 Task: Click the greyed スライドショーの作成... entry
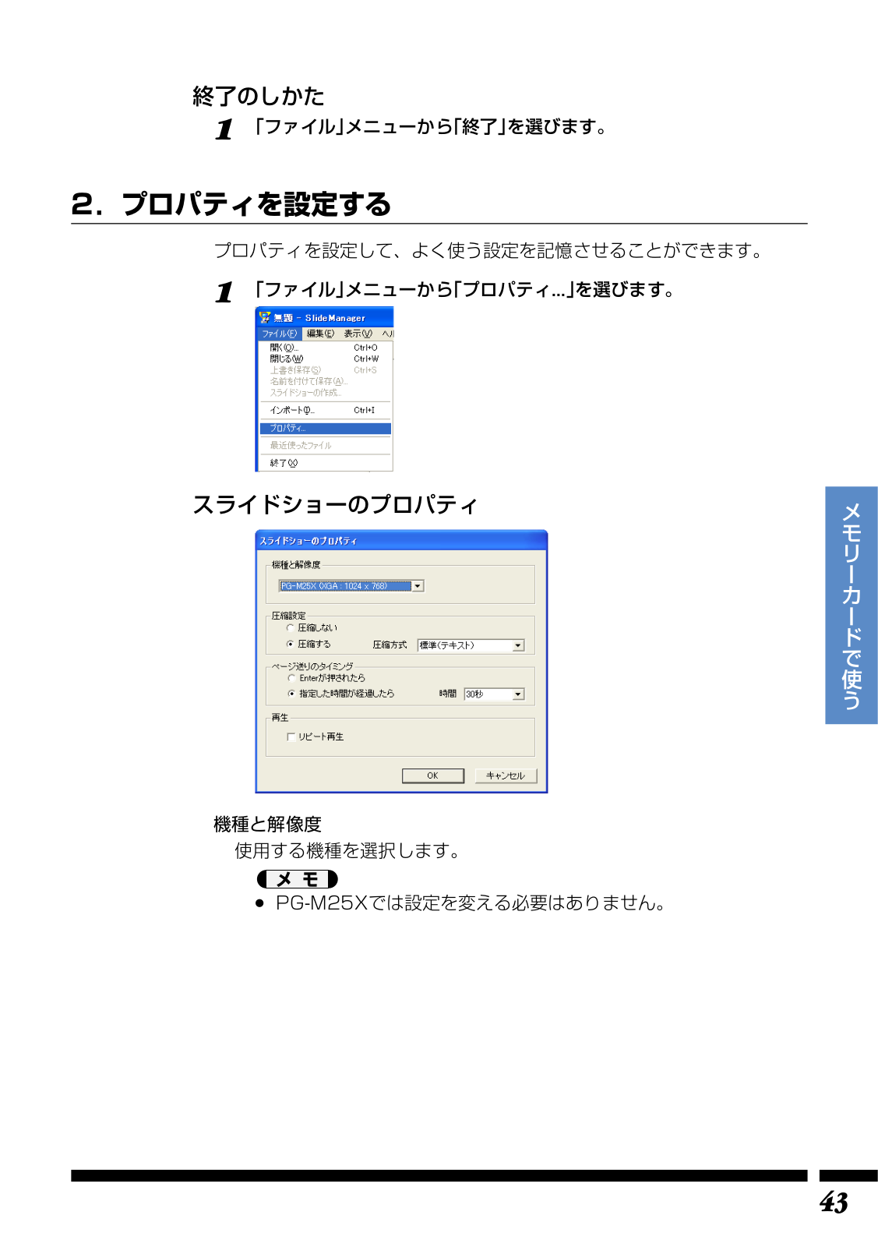click(326, 393)
